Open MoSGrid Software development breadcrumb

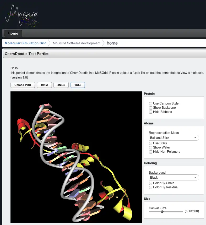(77, 43)
